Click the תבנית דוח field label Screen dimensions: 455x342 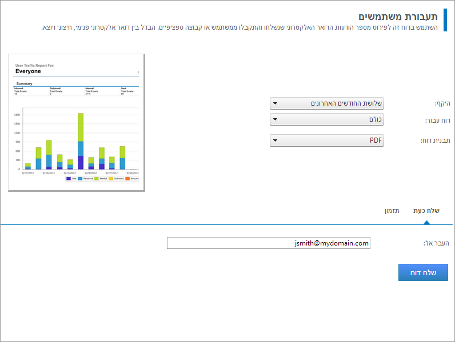point(437,140)
